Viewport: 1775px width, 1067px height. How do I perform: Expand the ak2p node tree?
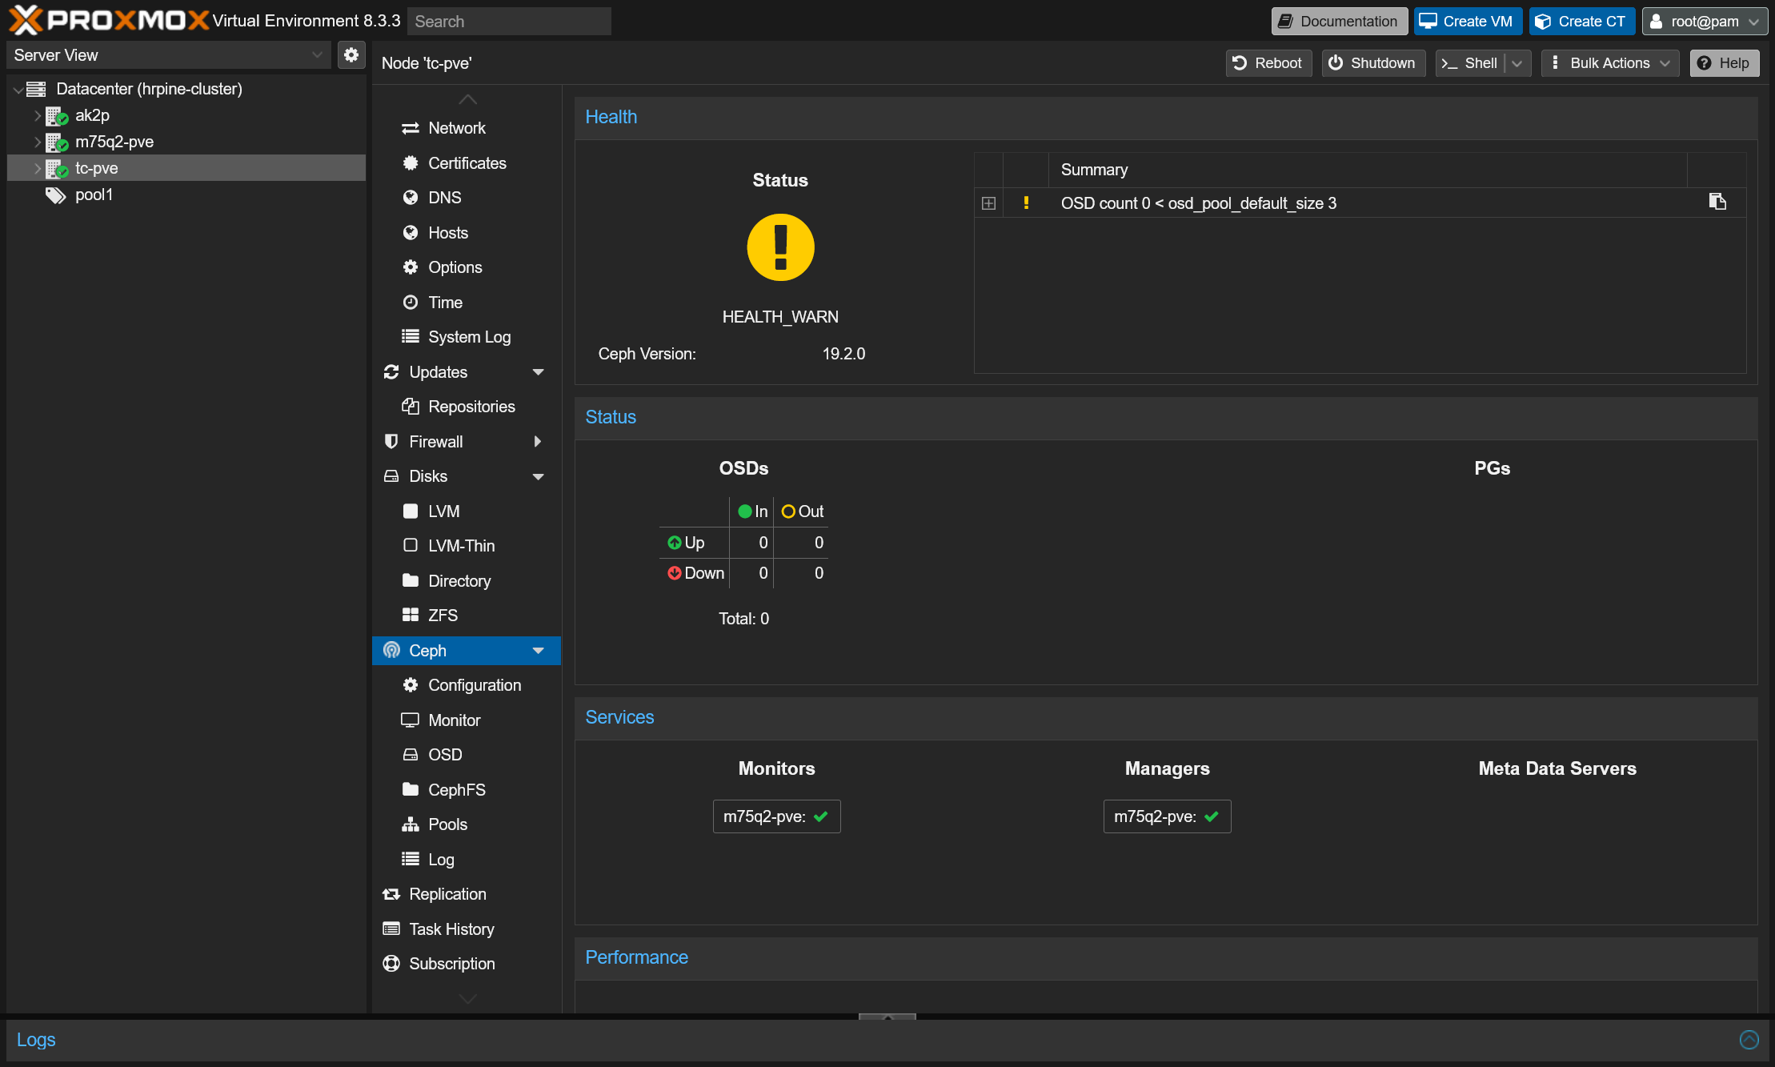pos(37,115)
